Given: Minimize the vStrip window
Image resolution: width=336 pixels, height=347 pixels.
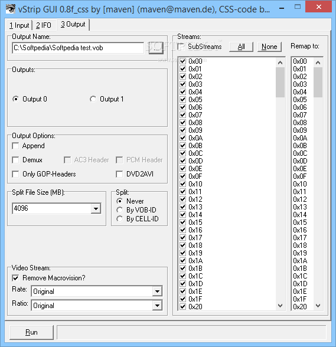Looking at the screenshot, I should point(282,8).
